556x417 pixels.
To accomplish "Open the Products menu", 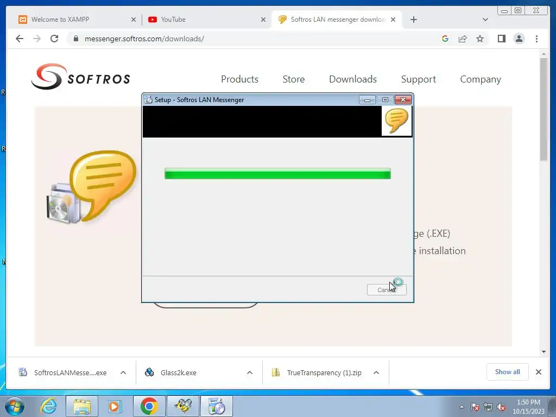I will pos(239,79).
